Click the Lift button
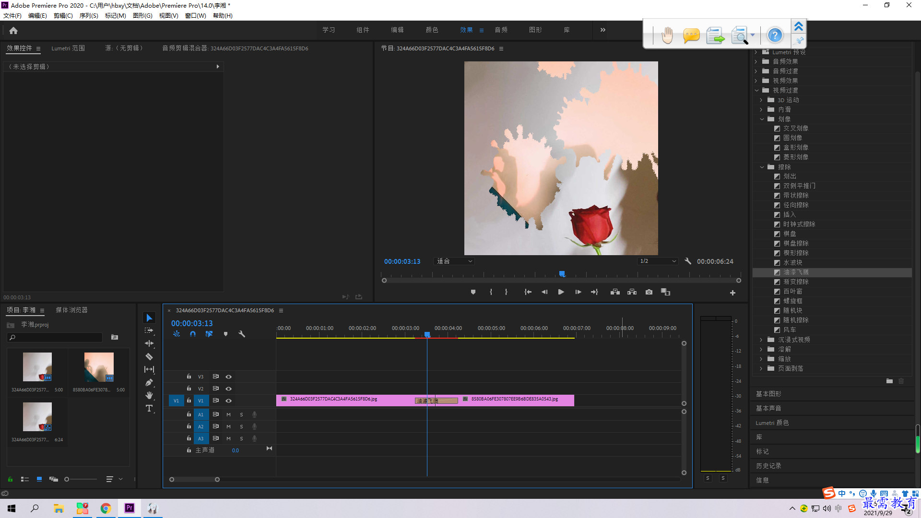Screen dimensions: 921x518 615,292
